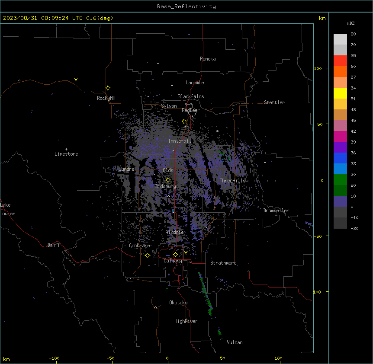
Task: Click the Didsbury label
Action: coord(166,186)
